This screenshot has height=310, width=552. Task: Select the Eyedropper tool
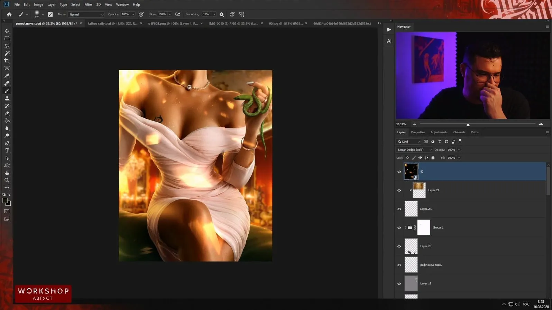7,76
